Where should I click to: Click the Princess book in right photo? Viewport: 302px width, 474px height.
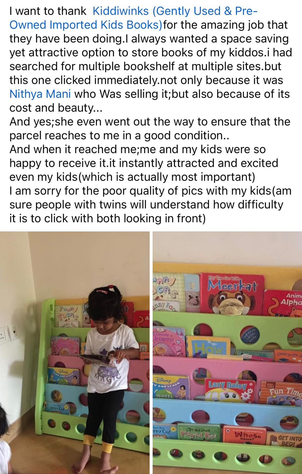coord(169,341)
